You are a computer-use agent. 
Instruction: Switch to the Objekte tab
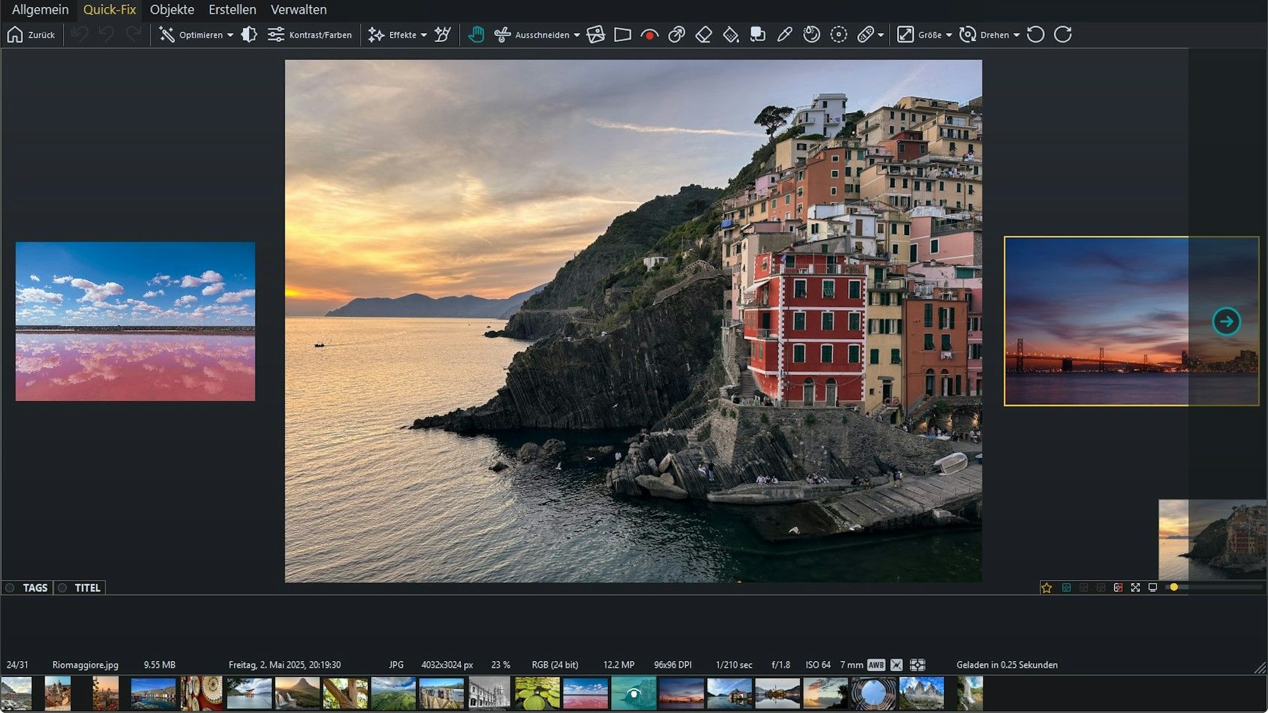click(x=172, y=10)
